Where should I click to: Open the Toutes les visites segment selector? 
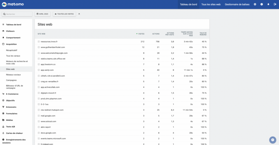pyautogui.click(x=64, y=14)
